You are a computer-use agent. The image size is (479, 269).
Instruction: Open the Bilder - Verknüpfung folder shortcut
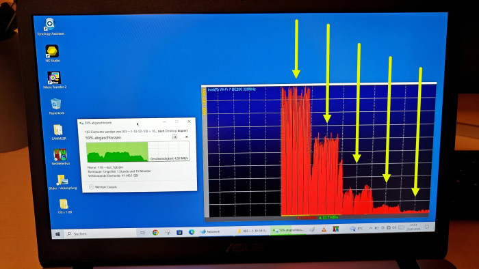click(62, 182)
